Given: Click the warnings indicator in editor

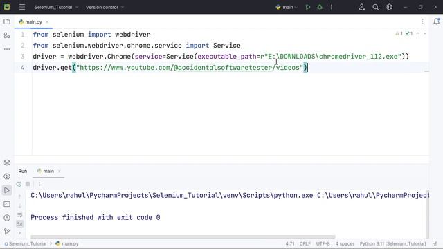Looking at the screenshot, I should coord(399,33).
